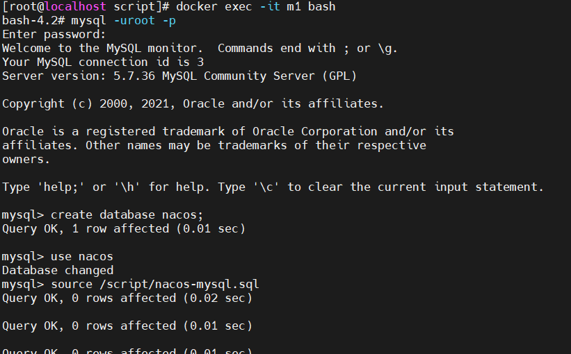Screen dimensions: 571x354
Task: Click the 'mysql -uroot -p' command text
Action: coord(123,21)
